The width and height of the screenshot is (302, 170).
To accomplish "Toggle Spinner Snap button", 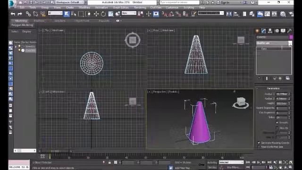I will (185, 14).
